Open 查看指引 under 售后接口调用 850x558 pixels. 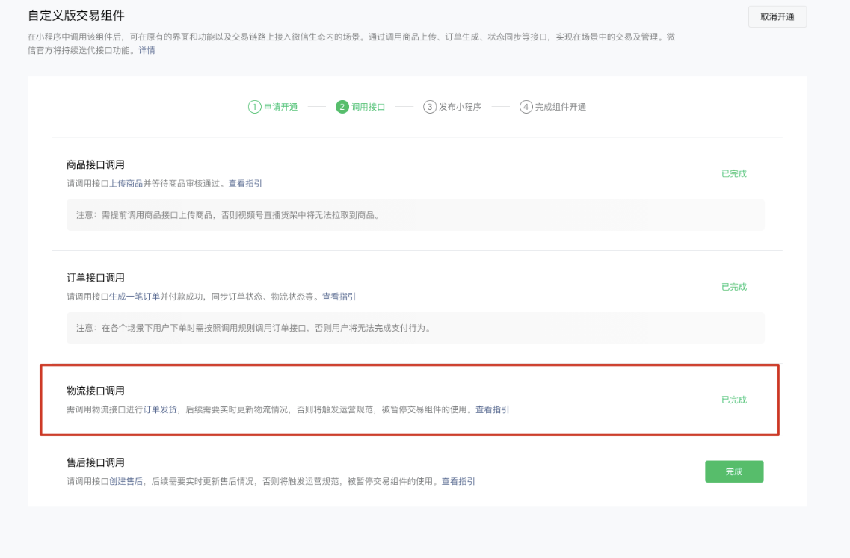point(458,482)
